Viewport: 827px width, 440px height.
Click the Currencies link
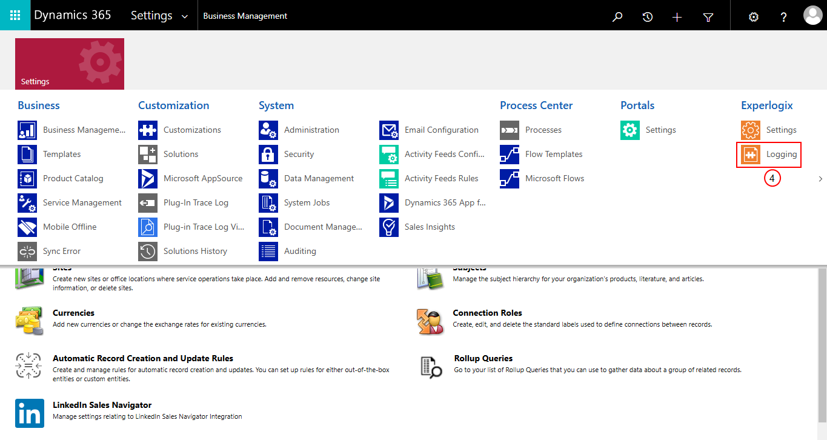click(73, 313)
